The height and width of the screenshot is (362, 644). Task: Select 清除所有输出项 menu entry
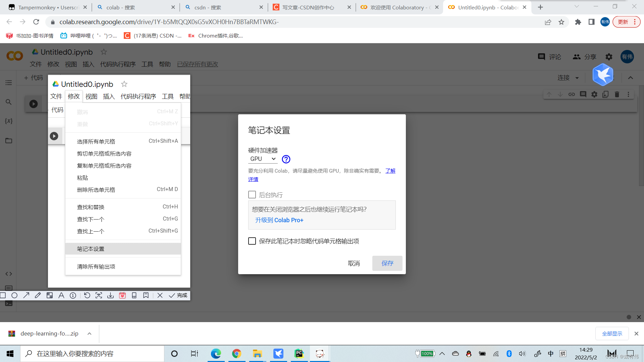(x=123, y=267)
